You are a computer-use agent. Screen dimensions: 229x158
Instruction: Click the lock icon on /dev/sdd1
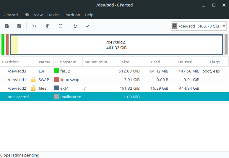point(33,80)
